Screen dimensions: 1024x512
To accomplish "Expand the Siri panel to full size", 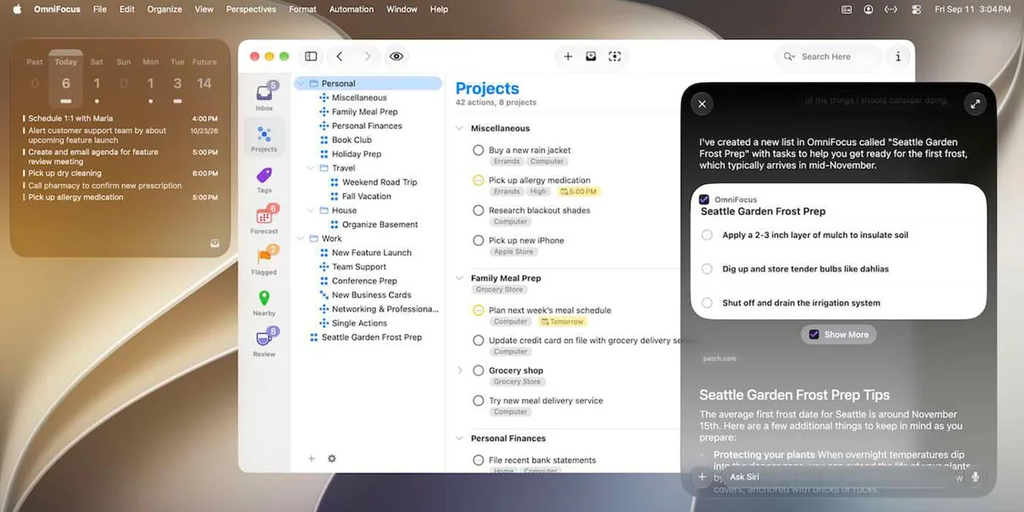I will coord(975,104).
